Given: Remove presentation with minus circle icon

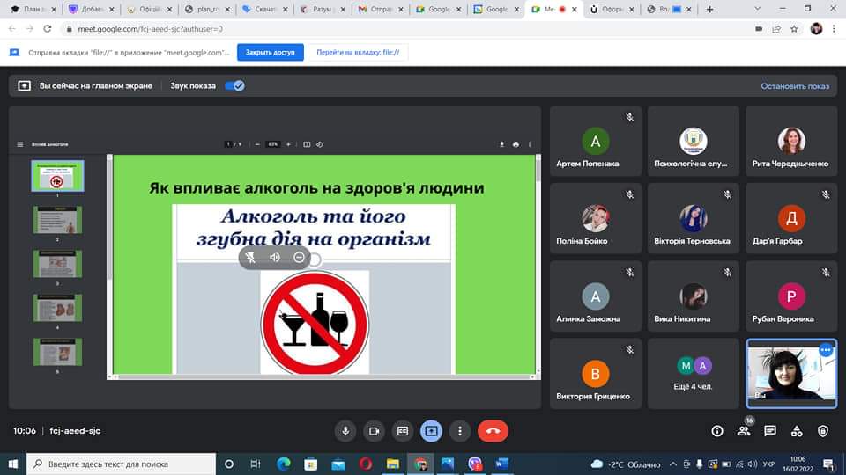Looking at the screenshot, I should (x=299, y=258).
